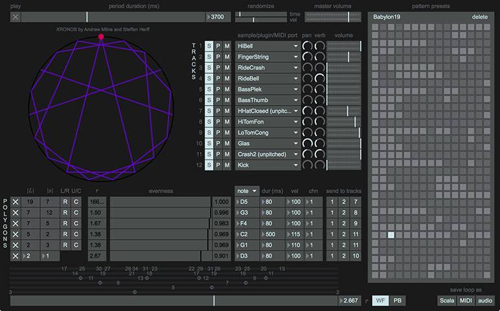Adjust the pan knob for track 2 FingerString
The width and height of the screenshot is (500, 311).
[x=308, y=57]
